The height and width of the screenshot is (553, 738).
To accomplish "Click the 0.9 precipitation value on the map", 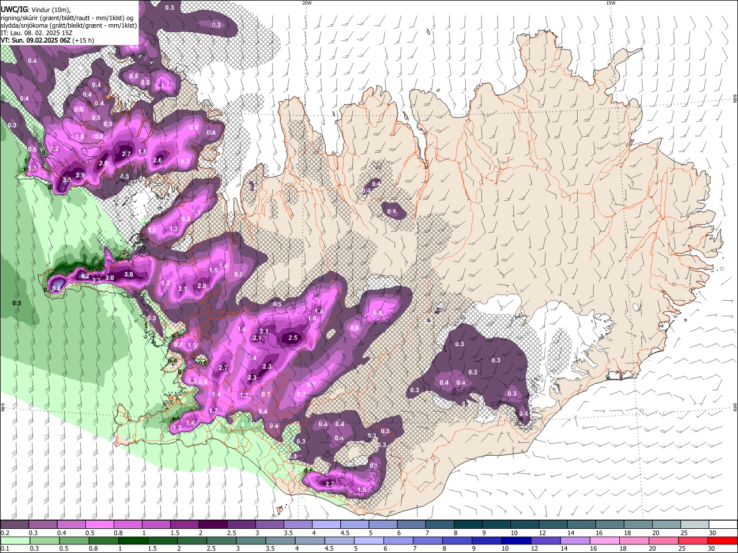I will [x=186, y=219].
